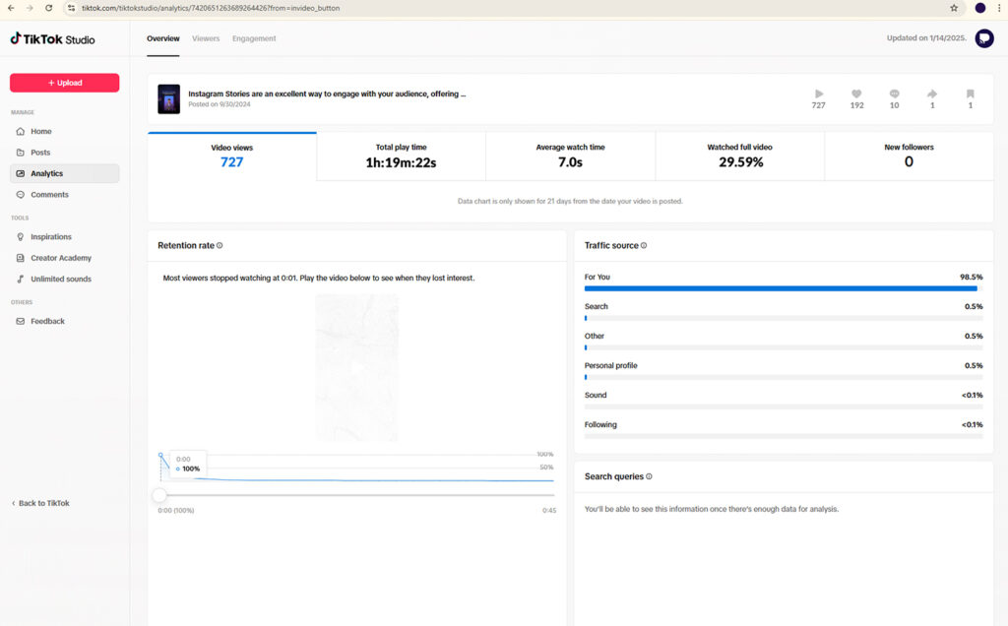Select the Total play time metric
Image resolution: width=1008 pixels, height=626 pixels.
(x=401, y=156)
